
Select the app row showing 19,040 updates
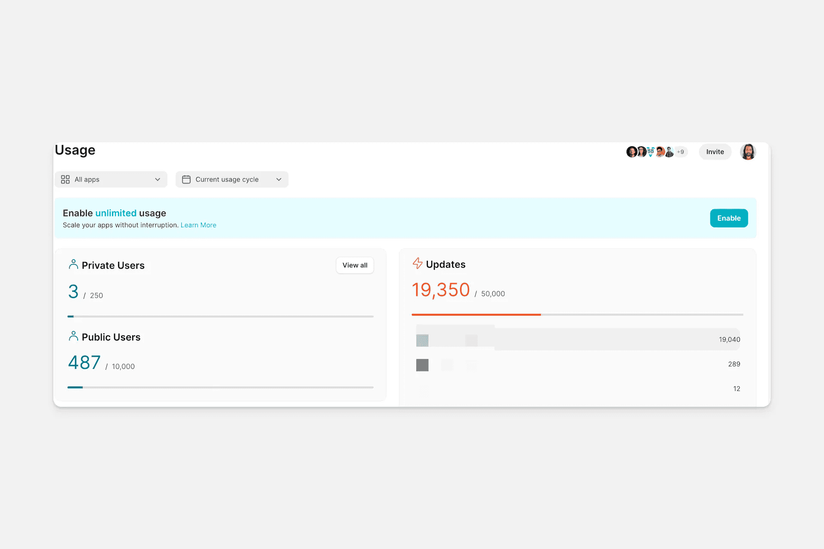pos(577,339)
